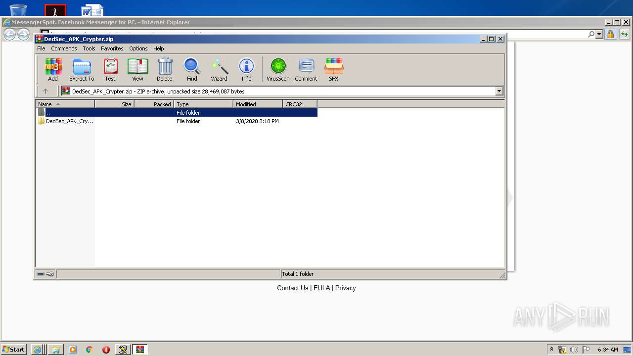Open the Commands menu
633x356 pixels.
(64, 48)
